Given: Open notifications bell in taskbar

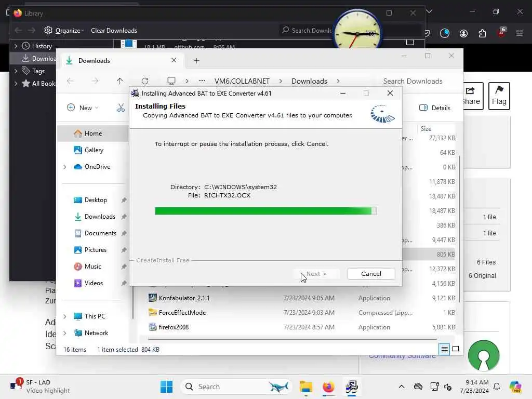Looking at the screenshot, I should (497, 387).
